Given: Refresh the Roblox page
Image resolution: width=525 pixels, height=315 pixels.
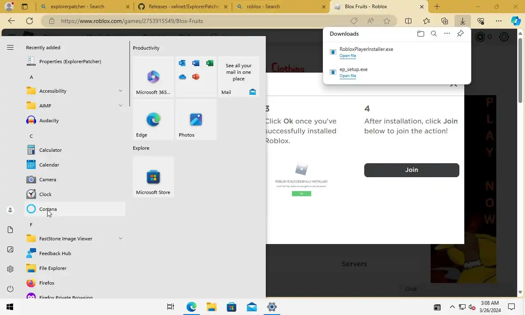Looking at the screenshot, I should coord(30,21).
